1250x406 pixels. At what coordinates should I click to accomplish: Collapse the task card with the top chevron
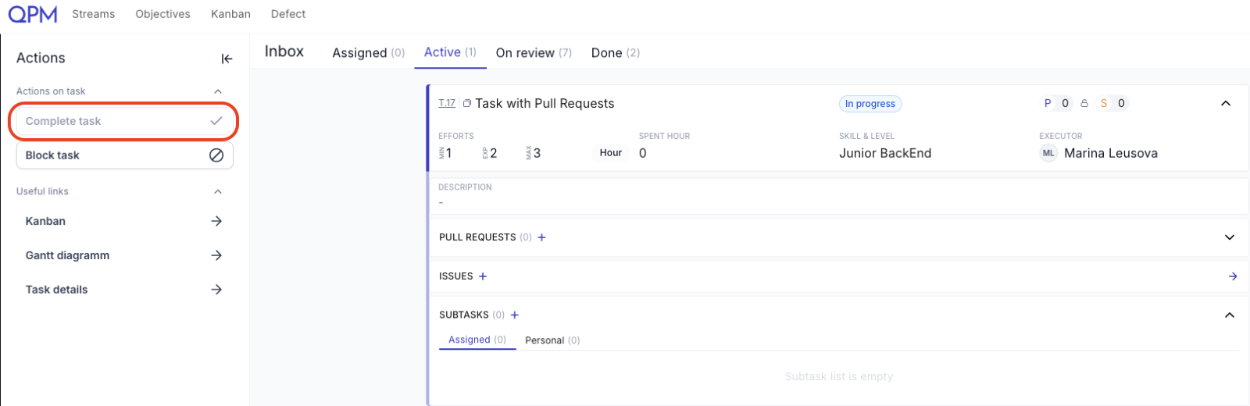[1226, 103]
